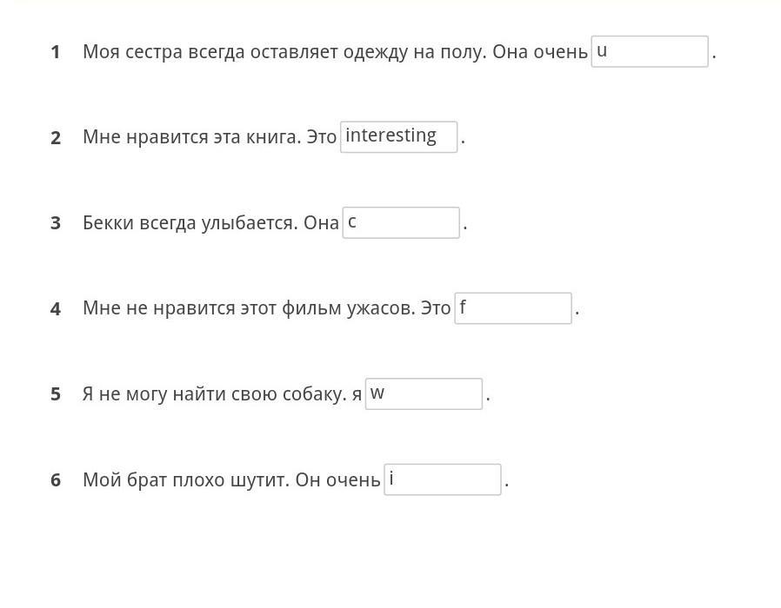Click the words 'Он очень' in question 6

coord(337,480)
